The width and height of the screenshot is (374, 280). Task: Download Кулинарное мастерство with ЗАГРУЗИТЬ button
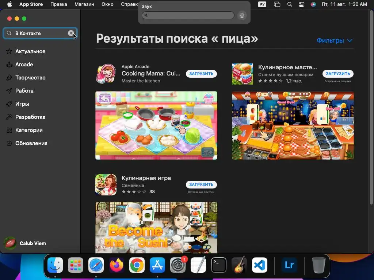[338, 74]
